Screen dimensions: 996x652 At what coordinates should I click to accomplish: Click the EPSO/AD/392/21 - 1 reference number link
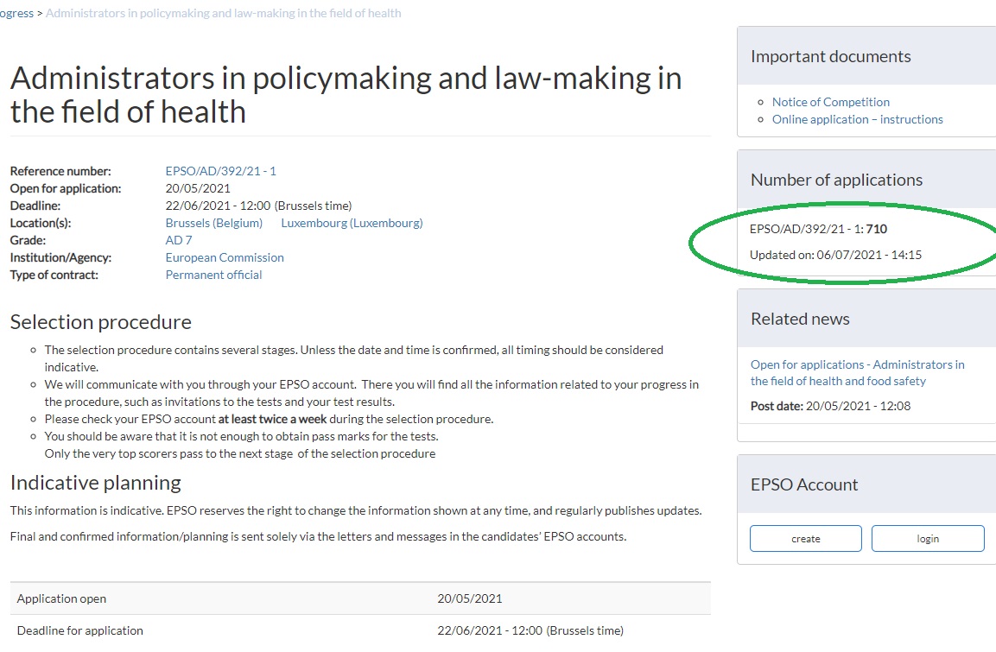point(220,171)
